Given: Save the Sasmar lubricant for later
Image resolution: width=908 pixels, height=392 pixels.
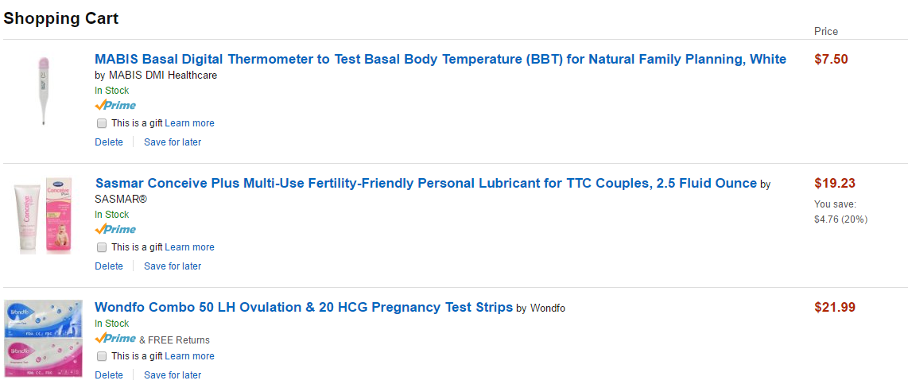Looking at the screenshot, I should coord(173,266).
